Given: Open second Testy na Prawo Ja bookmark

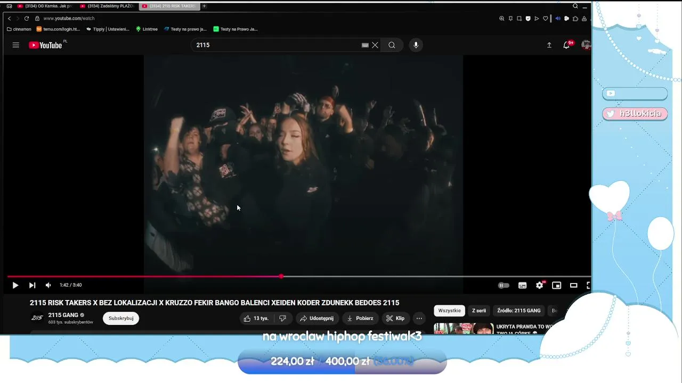Looking at the screenshot, I should point(236,29).
